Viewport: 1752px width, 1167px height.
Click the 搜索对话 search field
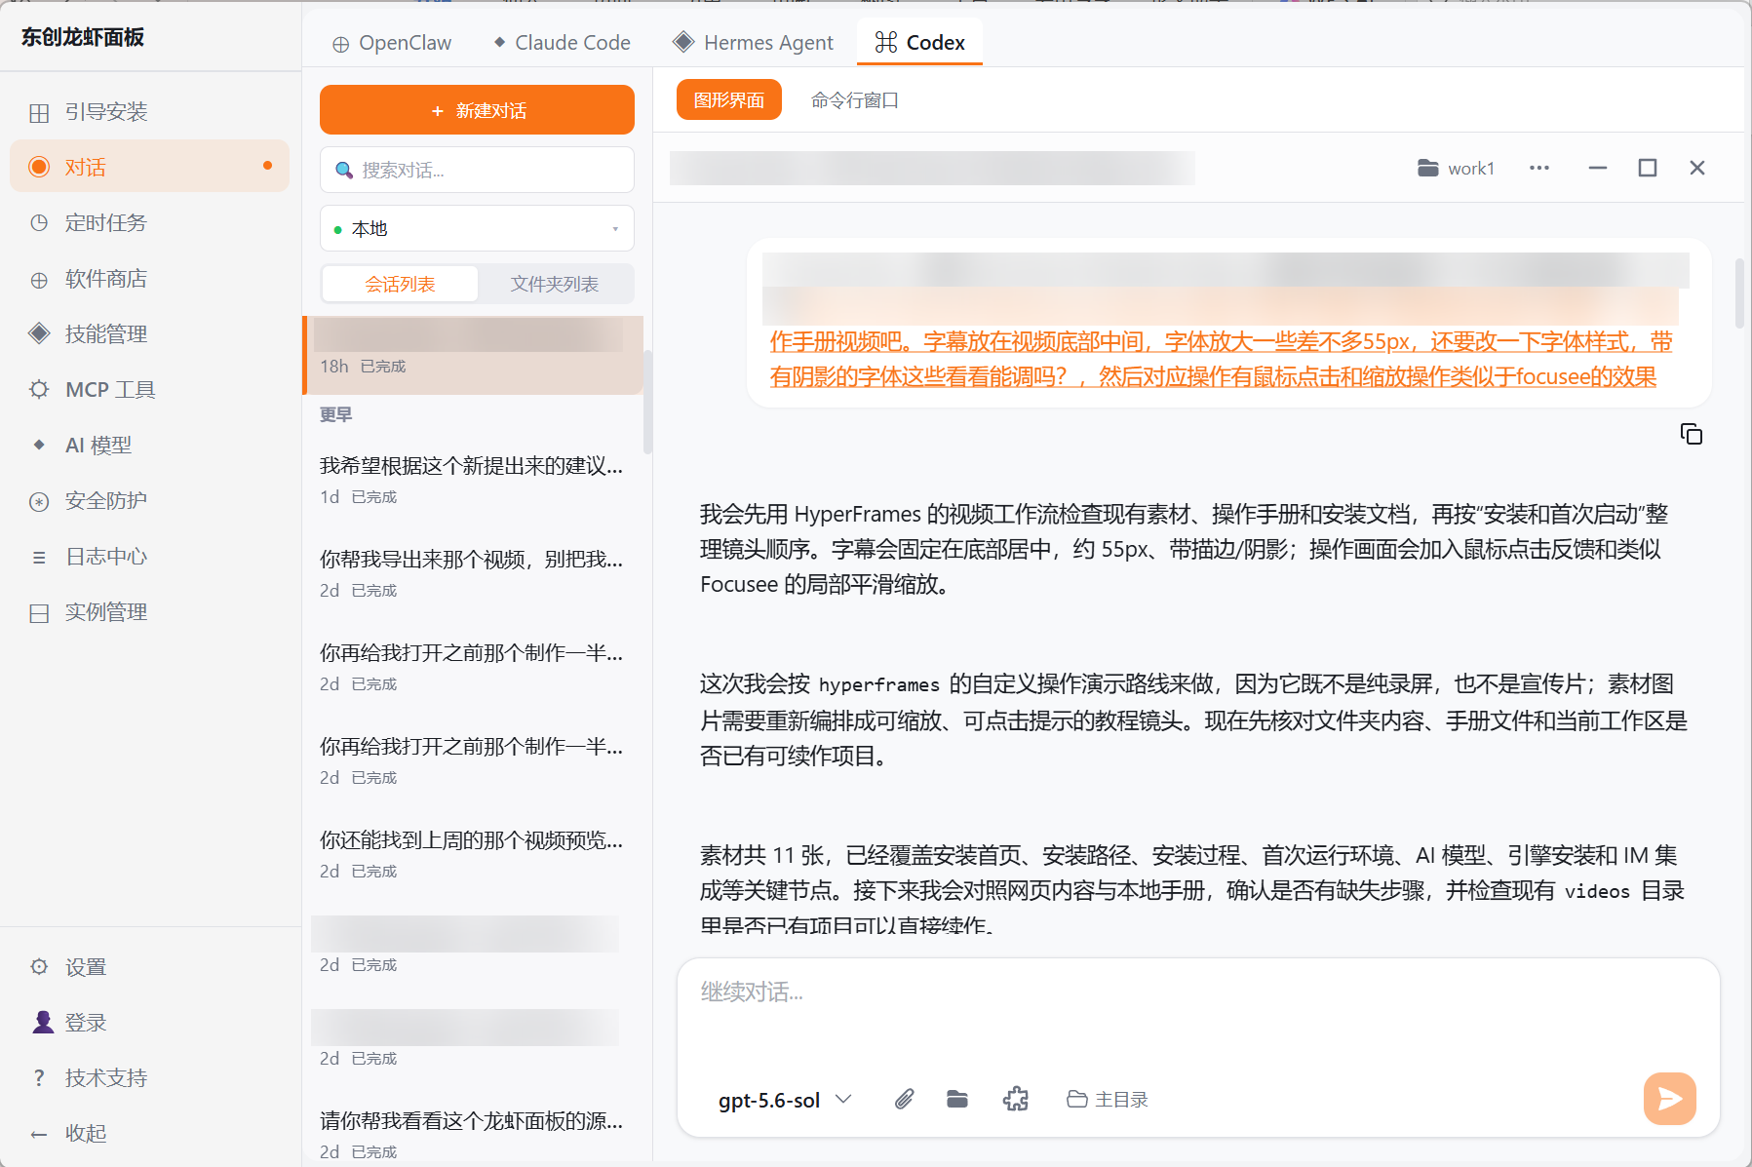(x=477, y=171)
